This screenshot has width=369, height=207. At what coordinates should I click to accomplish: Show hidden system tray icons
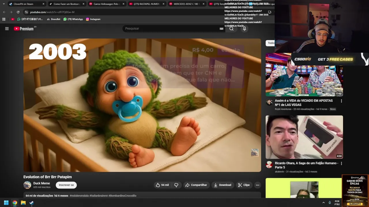[x=323, y=203]
